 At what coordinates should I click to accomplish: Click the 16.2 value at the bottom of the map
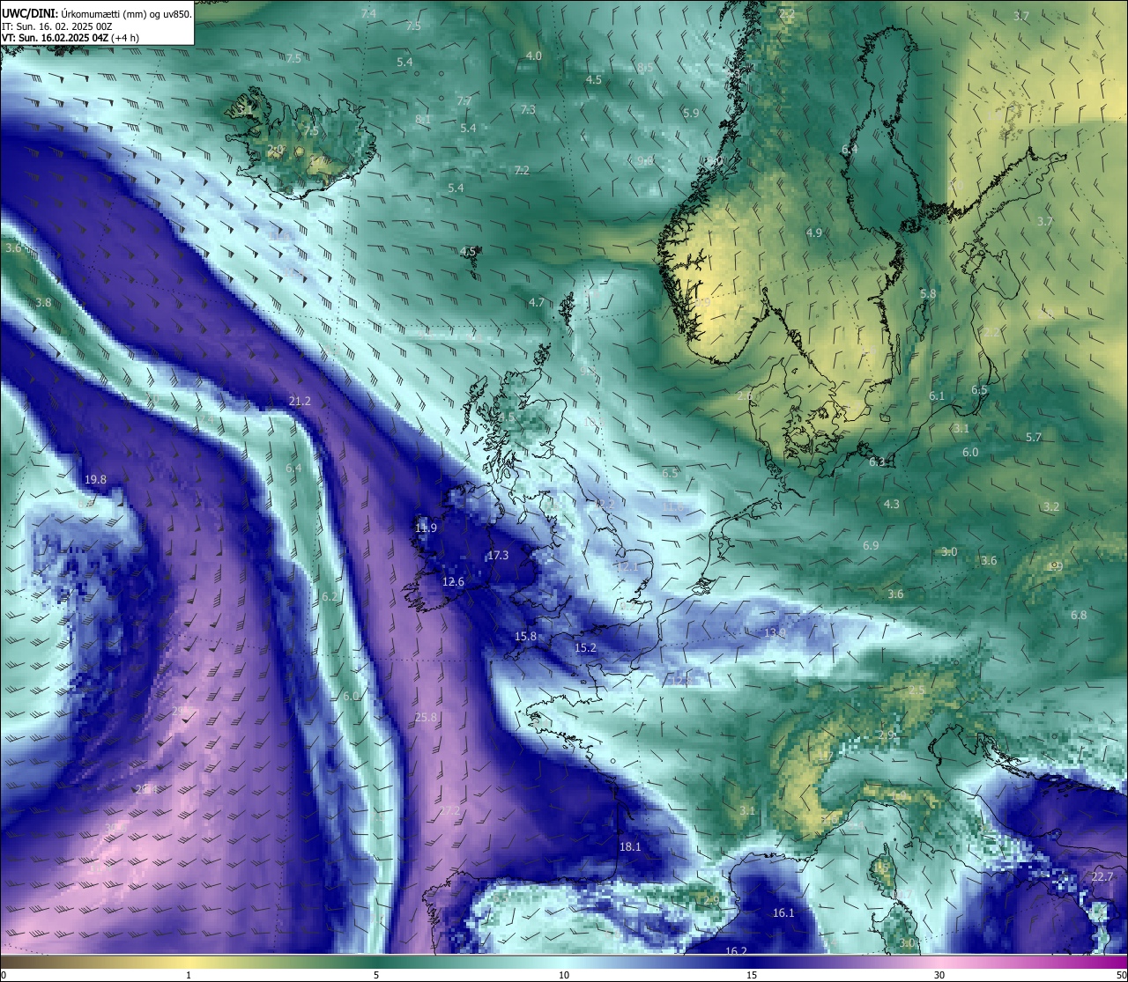736,951
